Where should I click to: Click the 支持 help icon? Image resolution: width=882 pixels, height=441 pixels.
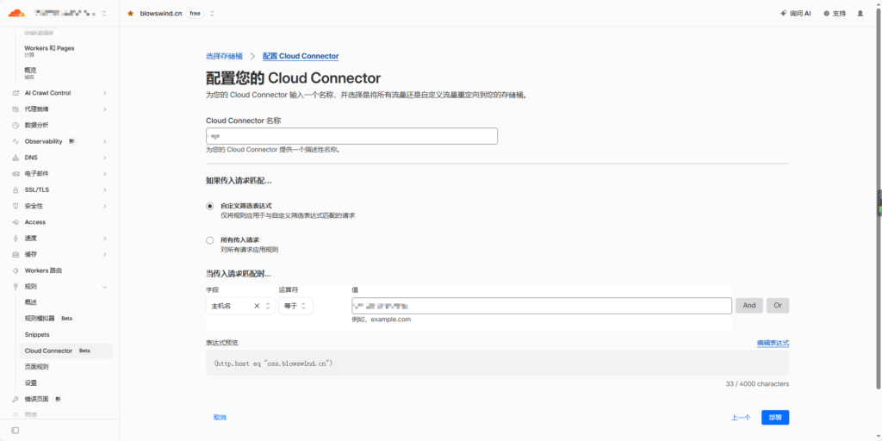(826, 13)
